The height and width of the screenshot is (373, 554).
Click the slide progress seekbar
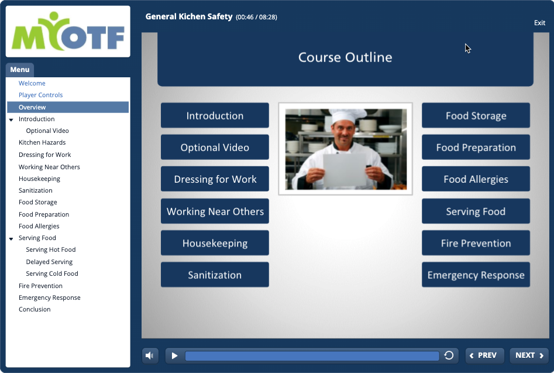[x=312, y=355]
